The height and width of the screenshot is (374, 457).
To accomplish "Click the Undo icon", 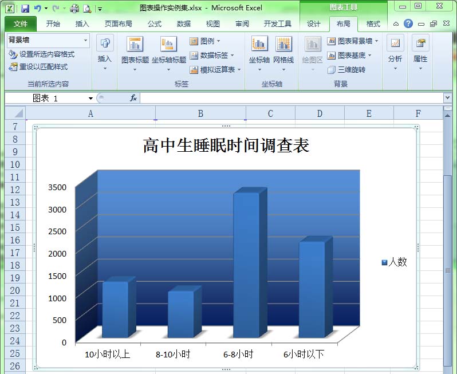I will 37,9.
